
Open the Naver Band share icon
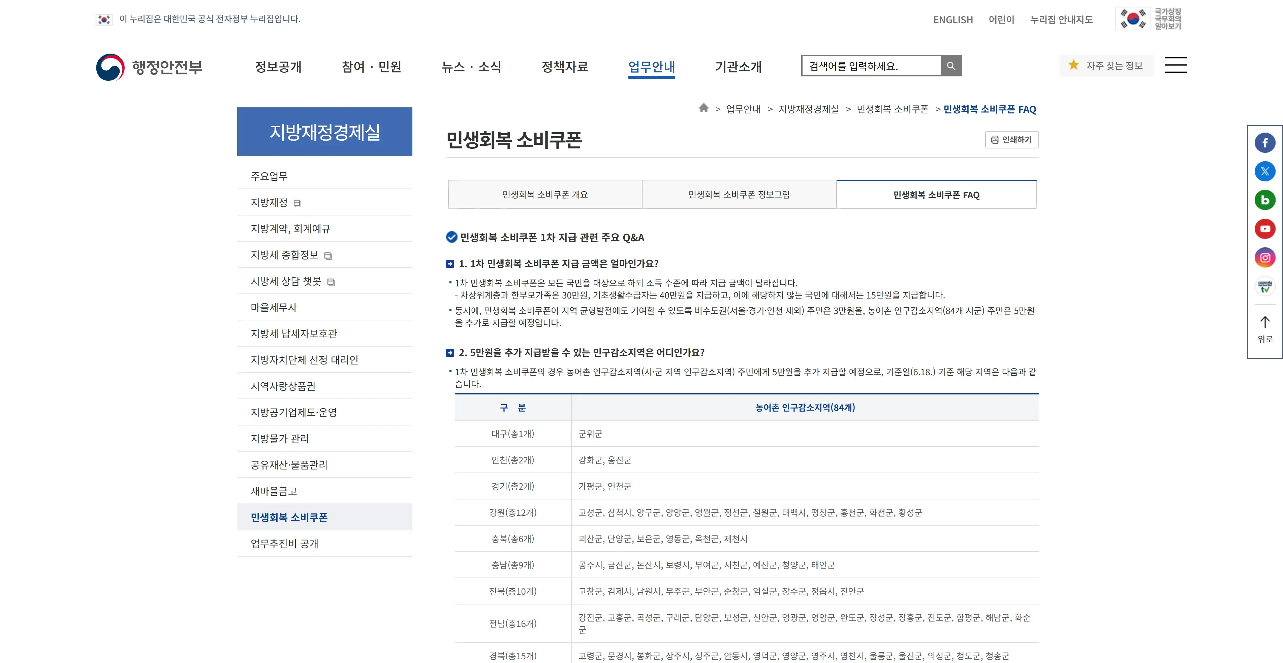click(x=1264, y=200)
